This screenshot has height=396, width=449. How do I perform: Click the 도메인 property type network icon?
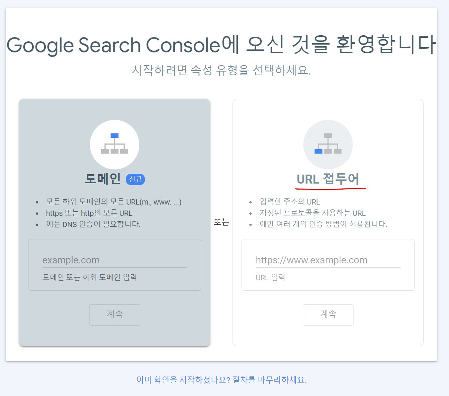coord(115,144)
